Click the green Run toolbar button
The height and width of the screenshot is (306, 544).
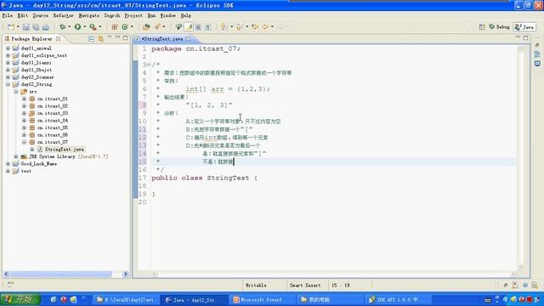(x=77, y=26)
